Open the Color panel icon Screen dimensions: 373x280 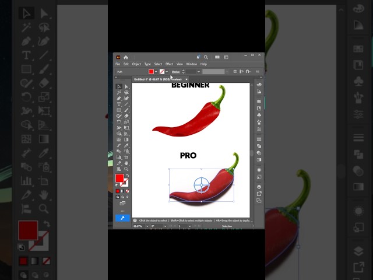[259, 85]
